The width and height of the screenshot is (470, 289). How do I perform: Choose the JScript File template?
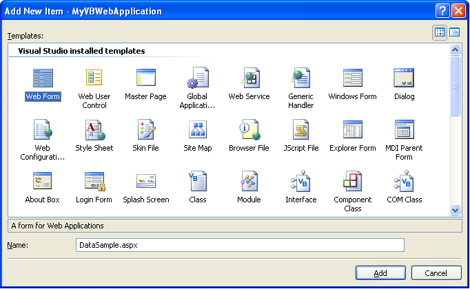click(301, 130)
